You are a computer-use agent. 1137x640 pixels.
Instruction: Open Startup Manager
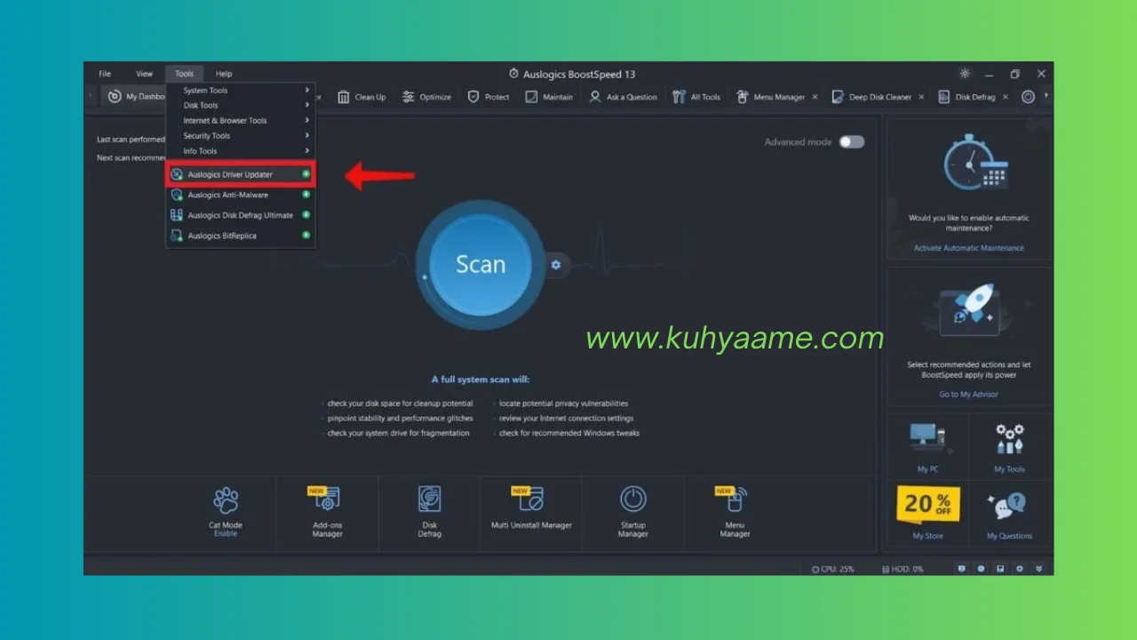[632, 513]
